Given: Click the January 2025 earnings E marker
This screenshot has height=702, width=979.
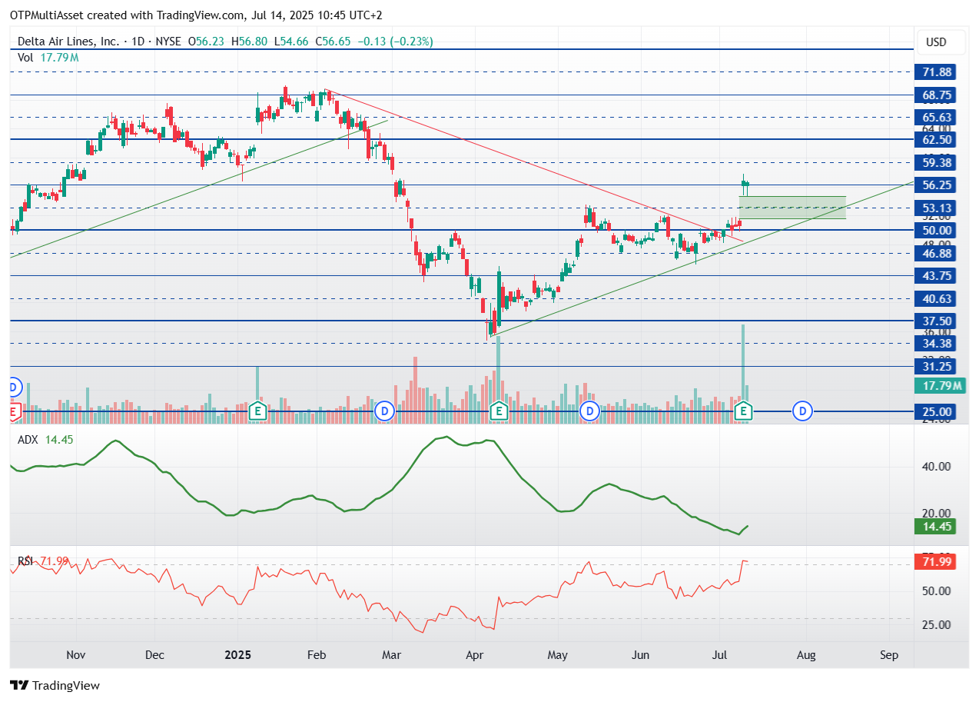Looking at the screenshot, I should click(x=258, y=411).
